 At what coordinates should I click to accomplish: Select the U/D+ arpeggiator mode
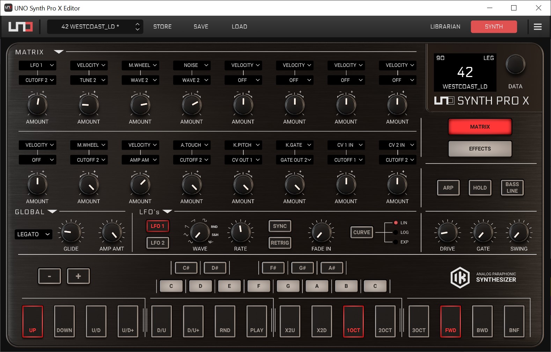click(x=128, y=321)
